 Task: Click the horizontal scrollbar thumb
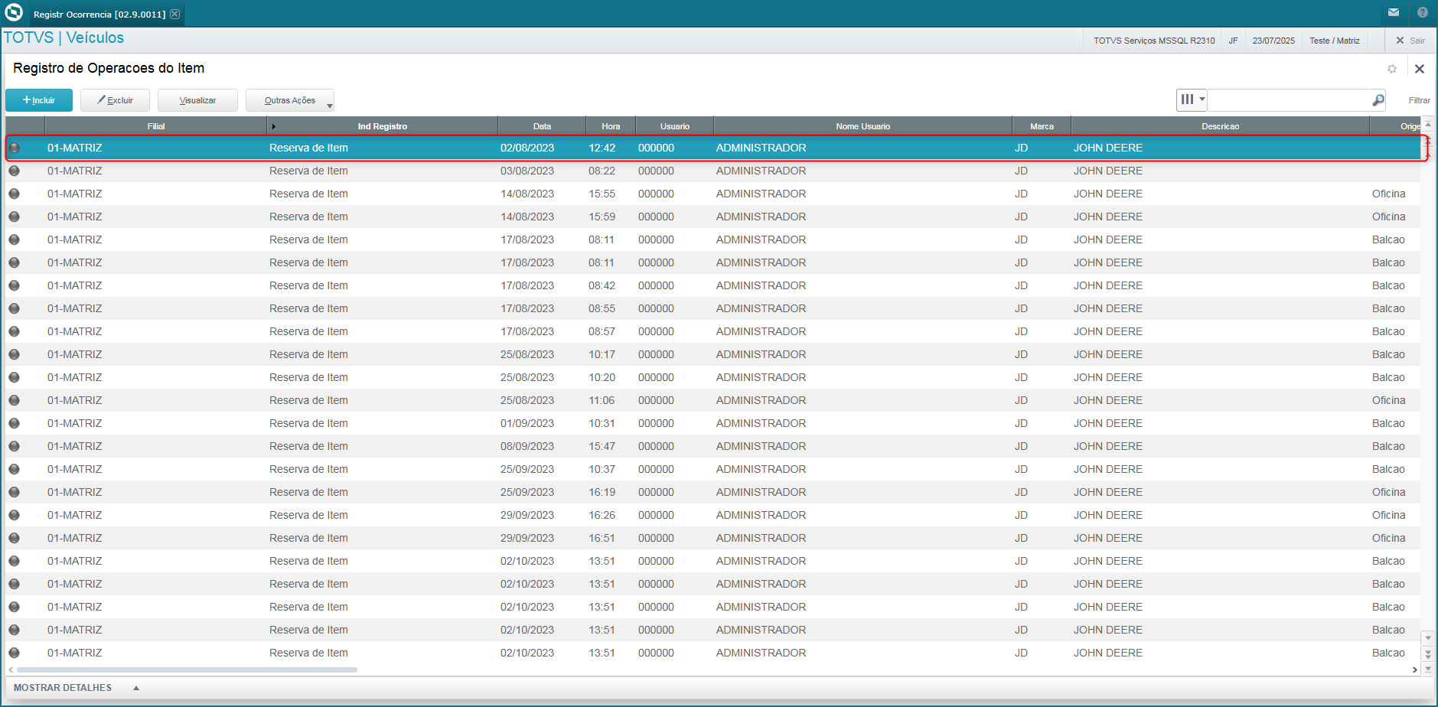187,670
